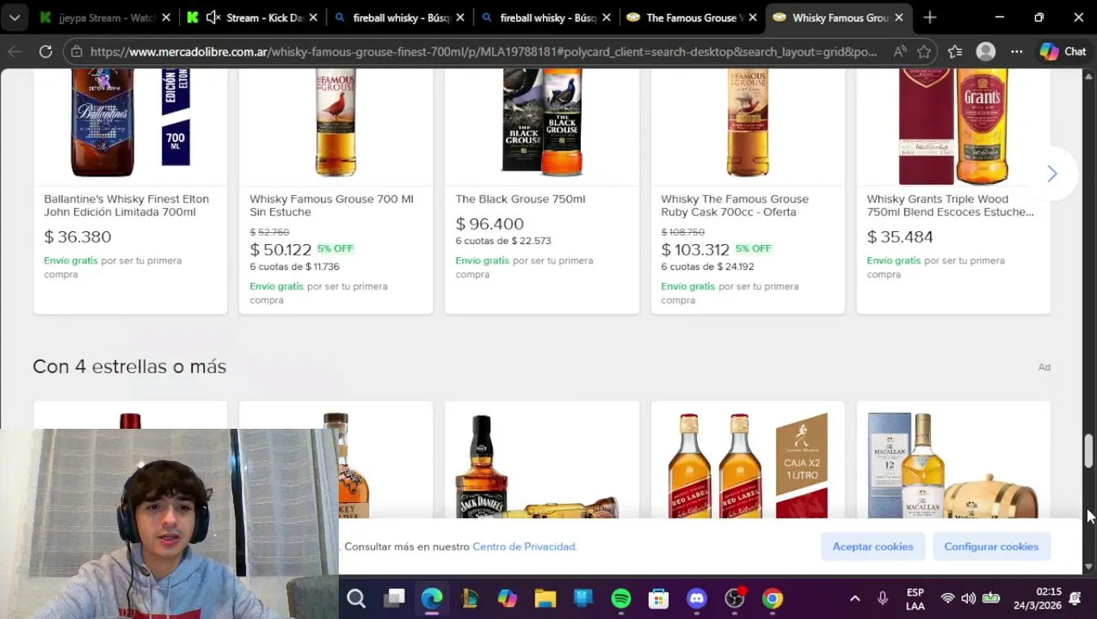Image resolution: width=1097 pixels, height=619 pixels.
Task: Click the $ 96.400 price
Action: click(x=490, y=224)
